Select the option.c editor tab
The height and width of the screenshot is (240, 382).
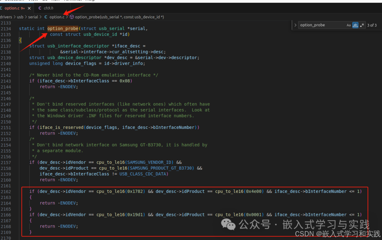(x=14, y=8)
